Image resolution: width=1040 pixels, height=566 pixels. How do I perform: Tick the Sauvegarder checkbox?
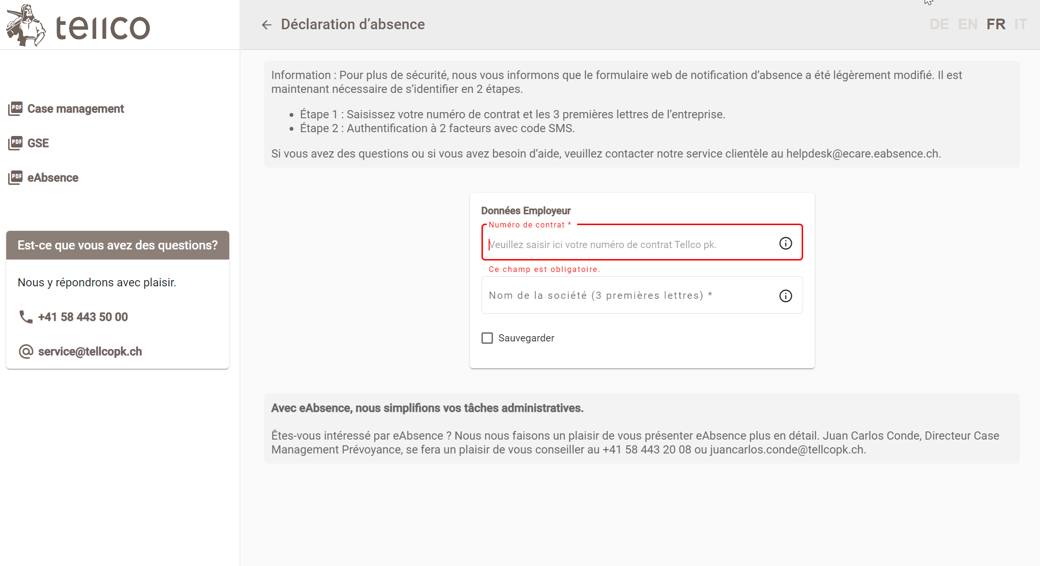(487, 338)
